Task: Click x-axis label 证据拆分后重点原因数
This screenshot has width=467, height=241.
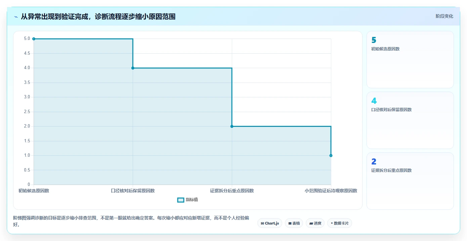Action: 232,191
